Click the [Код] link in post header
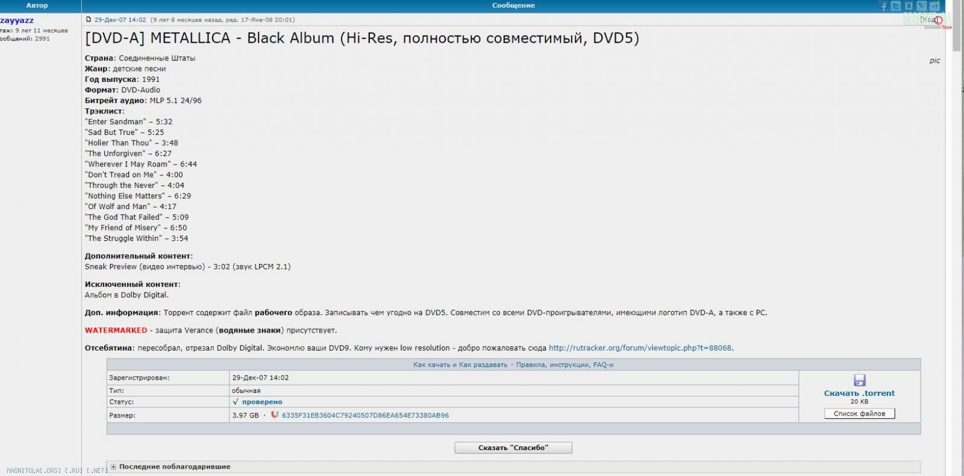This screenshot has width=964, height=476. click(x=930, y=20)
